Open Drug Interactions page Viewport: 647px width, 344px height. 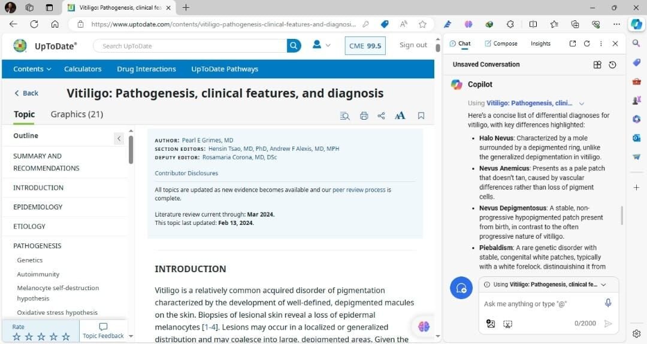pos(146,69)
